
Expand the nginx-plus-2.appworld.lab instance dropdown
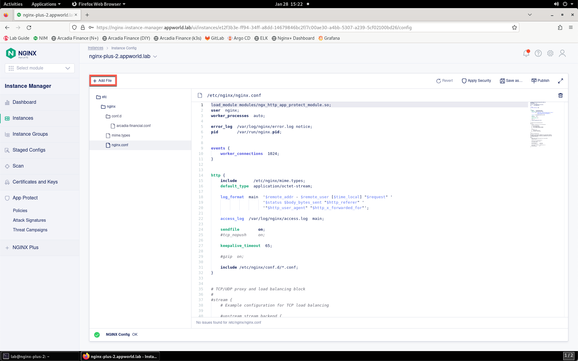pyautogui.click(x=155, y=57)
